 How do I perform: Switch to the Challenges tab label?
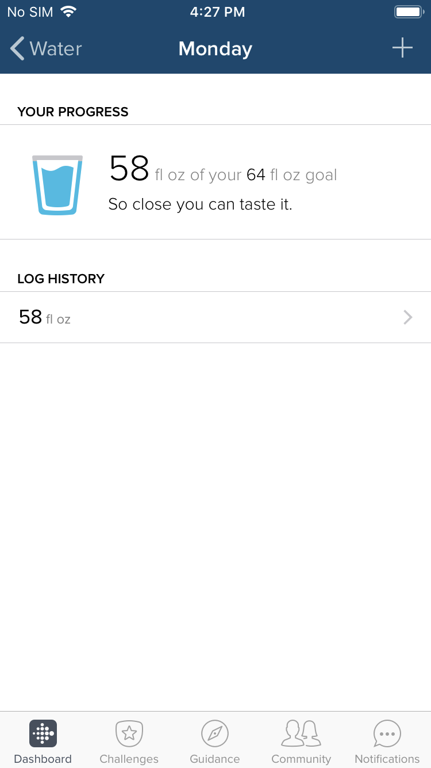coord(129,759)
